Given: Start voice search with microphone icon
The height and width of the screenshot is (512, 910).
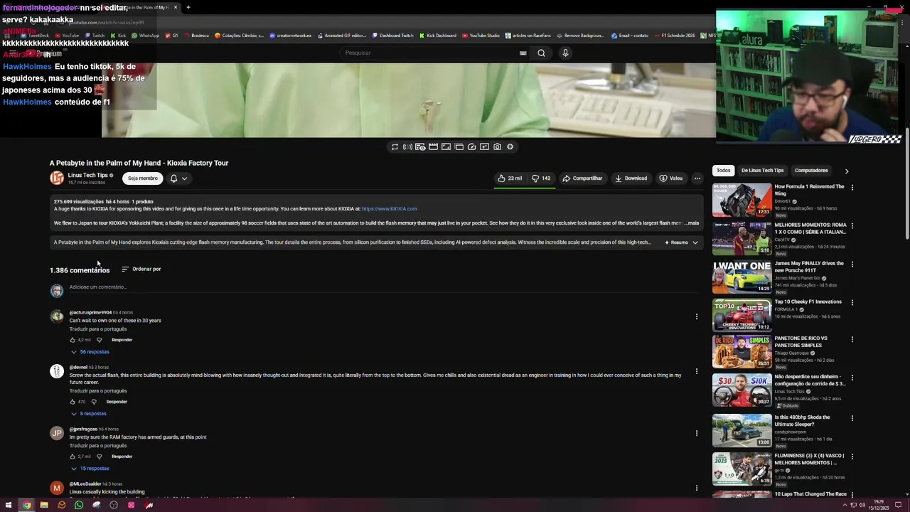Looking at the screenshot, I should pyautogui.click(x=565, y=53).
